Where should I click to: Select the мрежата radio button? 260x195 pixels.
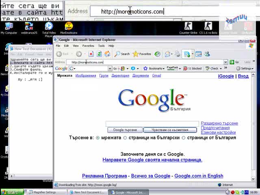[x=97, y=138]
